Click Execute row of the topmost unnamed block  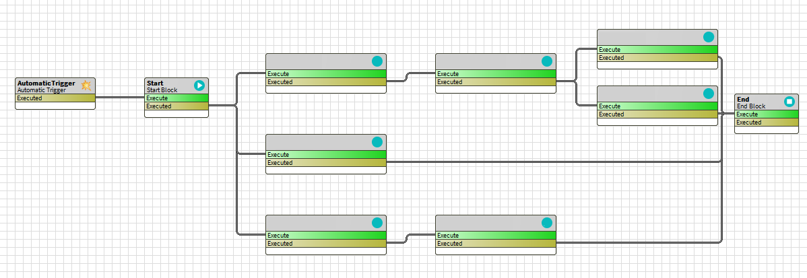[x=657, y=49]
